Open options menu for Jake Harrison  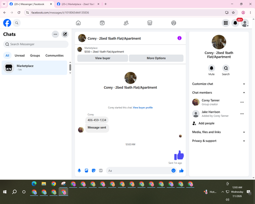pyautogui.click(x=242, y=114)
